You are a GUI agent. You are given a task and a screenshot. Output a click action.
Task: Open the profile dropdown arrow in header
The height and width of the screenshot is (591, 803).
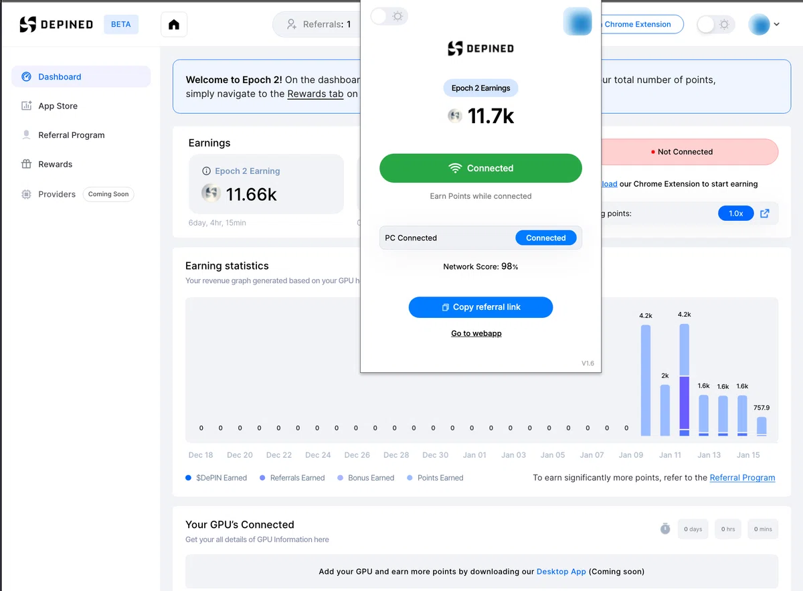click(776, 25)
